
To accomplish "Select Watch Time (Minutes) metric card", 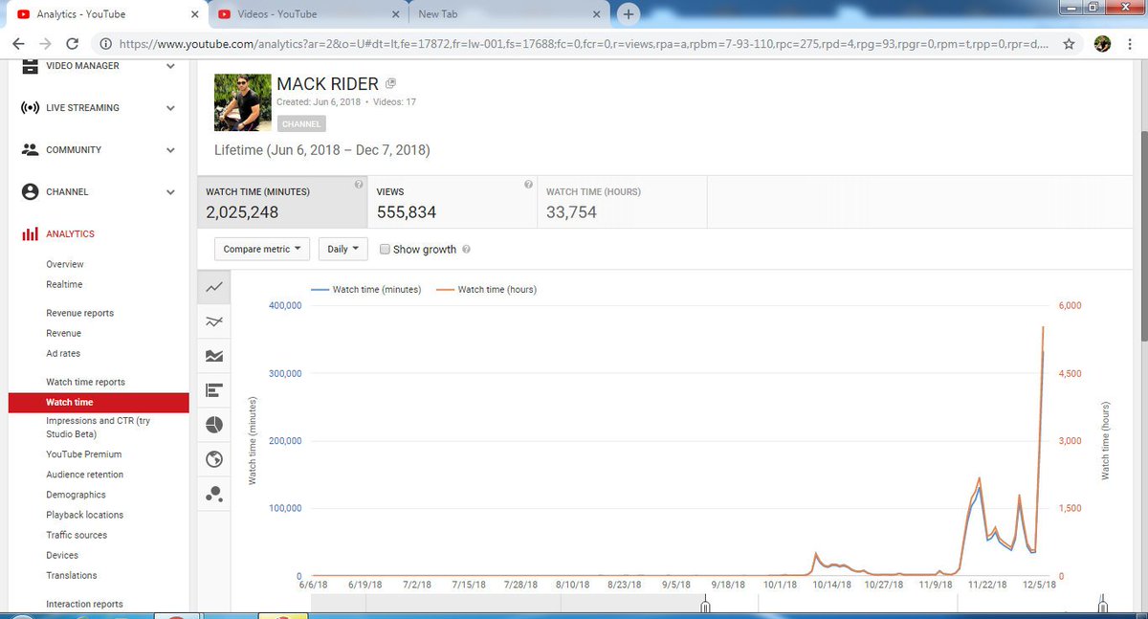I will click(282, 202).
